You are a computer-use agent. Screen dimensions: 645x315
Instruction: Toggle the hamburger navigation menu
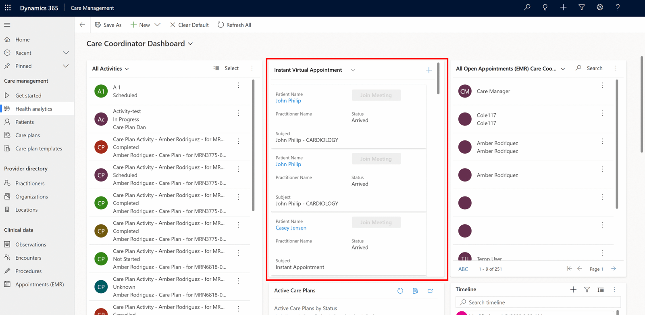pyautogui.click(x=7, y=25)
